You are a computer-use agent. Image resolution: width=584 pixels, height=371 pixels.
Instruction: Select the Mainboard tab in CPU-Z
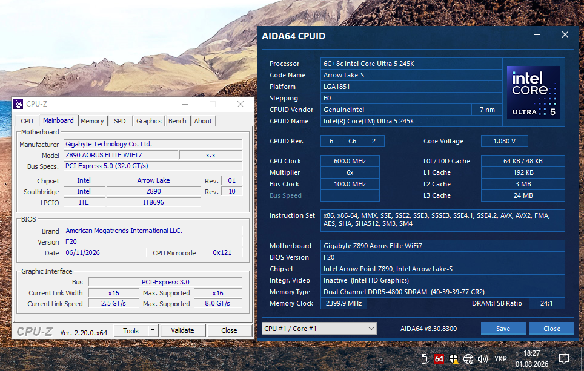[59, 120]
